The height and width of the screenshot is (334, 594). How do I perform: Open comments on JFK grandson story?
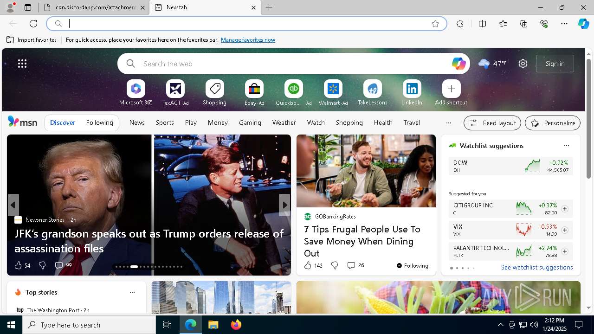63,265
